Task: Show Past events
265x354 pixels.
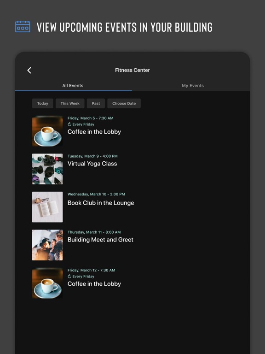Action: point(96,103)
